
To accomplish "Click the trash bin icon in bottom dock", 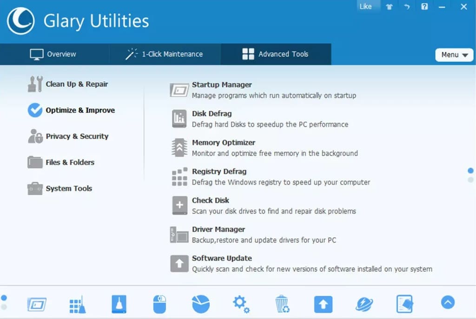I will (x=282, y=304).
